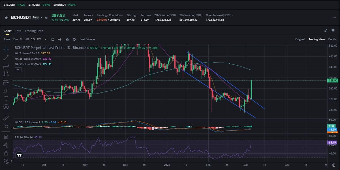Collapse the indicator legend chevron
Viewport: 340px width, 170px height.
(18, 70)
